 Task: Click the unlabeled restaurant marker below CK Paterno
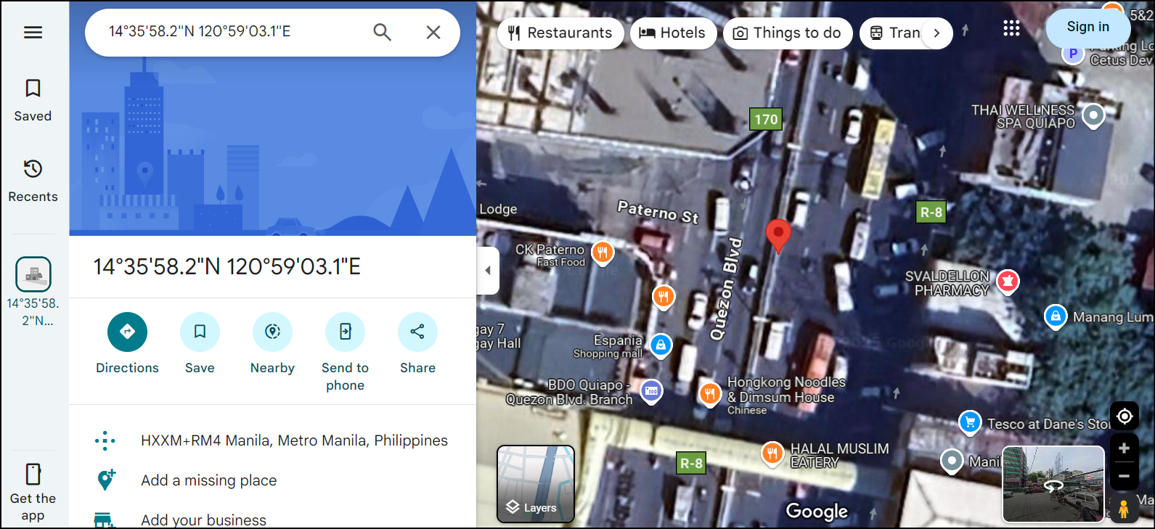(x=664, y=296)
